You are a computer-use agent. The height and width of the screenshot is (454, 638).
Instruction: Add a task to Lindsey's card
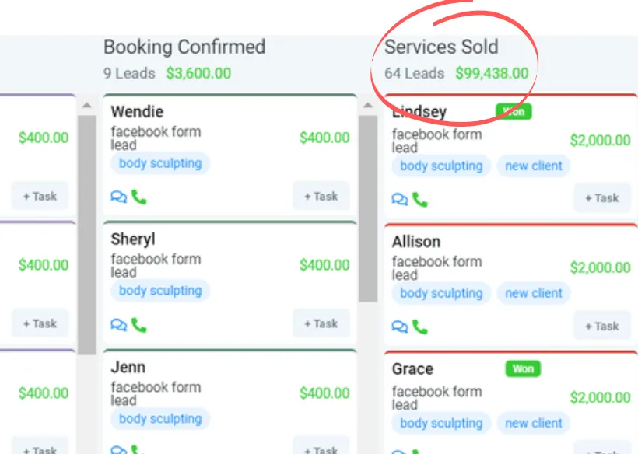coord(602,199)
